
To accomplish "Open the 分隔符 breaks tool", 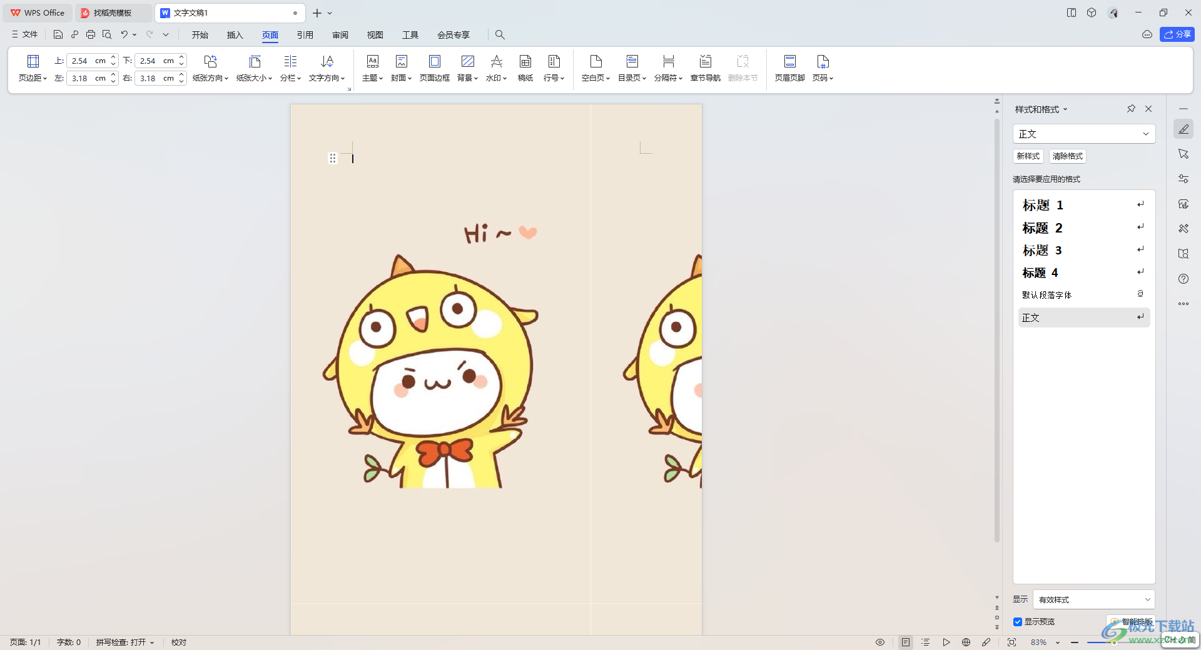I will point(668,68).
